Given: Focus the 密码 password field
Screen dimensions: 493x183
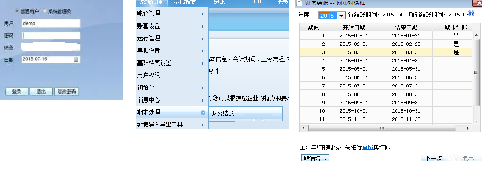Looking at the screenshot, I should point(51,36).
